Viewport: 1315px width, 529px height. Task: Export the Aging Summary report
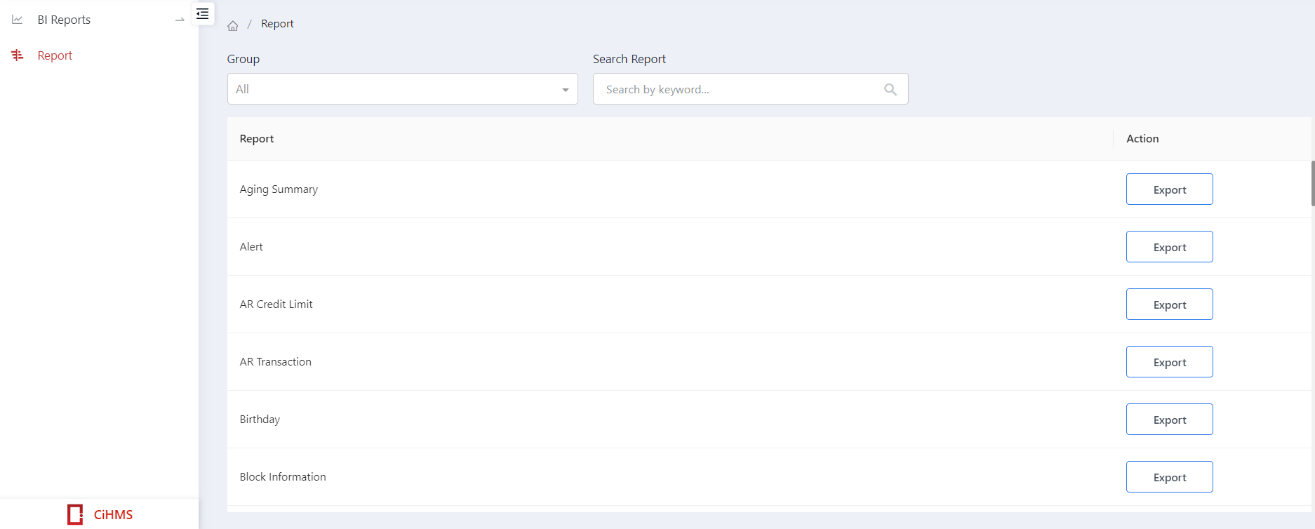pos(1169,189)
